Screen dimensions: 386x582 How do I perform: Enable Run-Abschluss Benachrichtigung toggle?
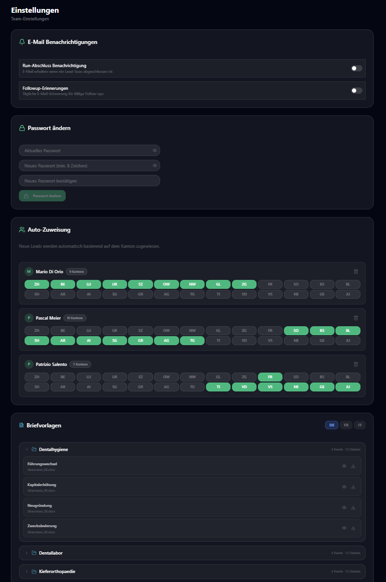(357, 68)
